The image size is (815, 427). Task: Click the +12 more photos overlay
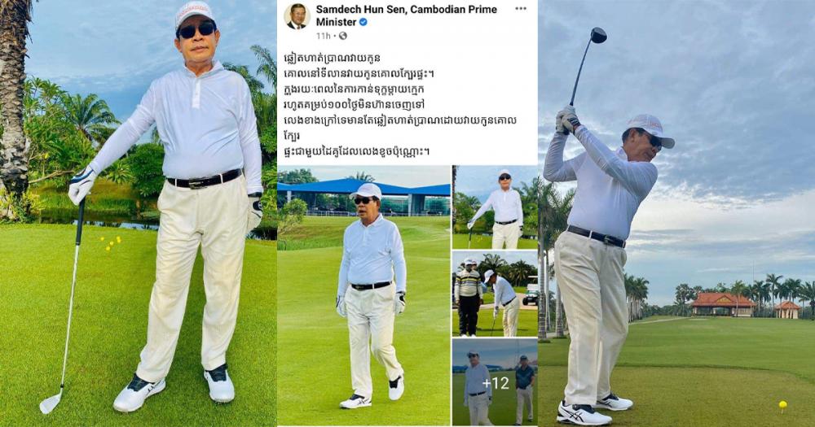495,382
